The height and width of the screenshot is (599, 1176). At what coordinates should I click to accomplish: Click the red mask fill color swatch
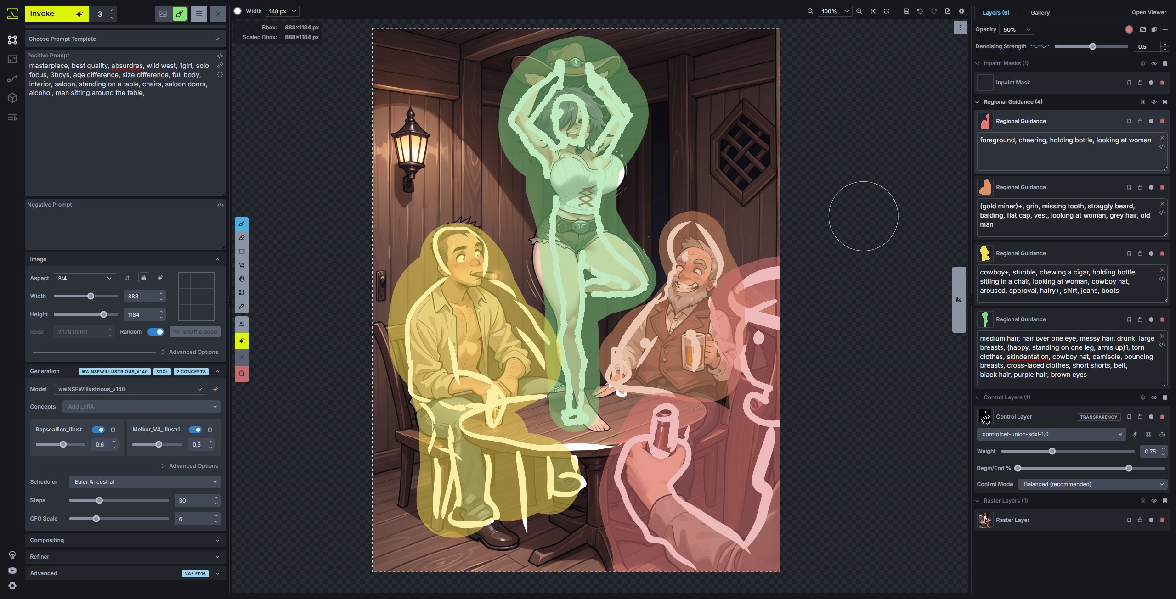[1129, 29]
